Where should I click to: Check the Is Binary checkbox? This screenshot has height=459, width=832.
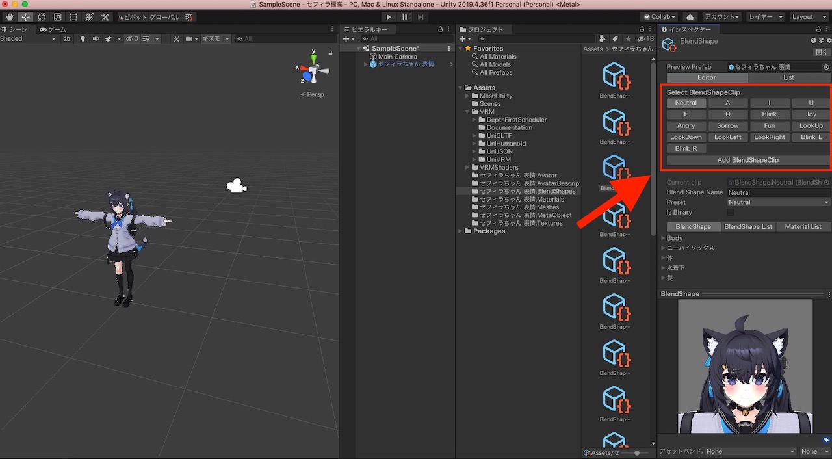pos(731,213)
